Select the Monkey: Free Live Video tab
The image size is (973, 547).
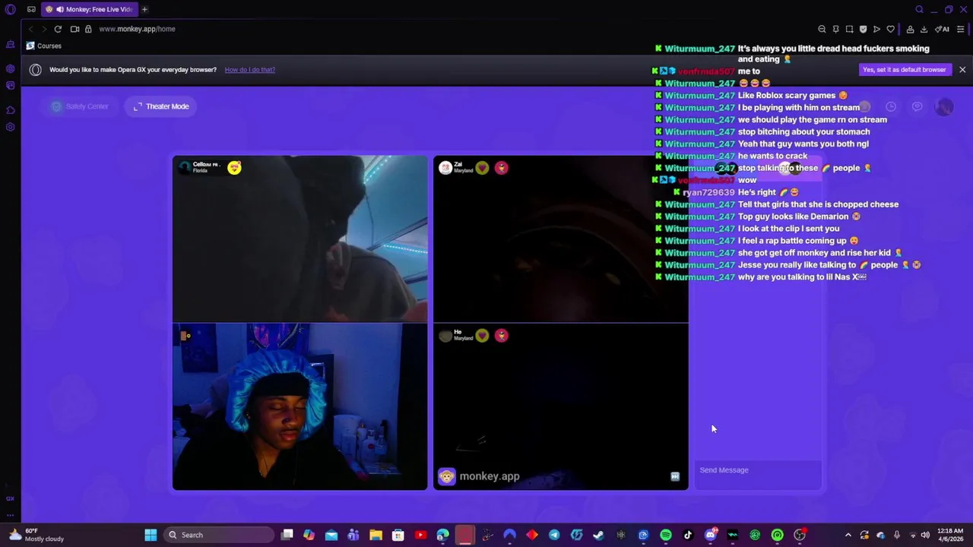89,9
